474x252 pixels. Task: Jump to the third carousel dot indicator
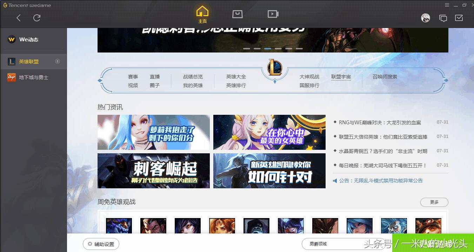click(x=268, y=49)
